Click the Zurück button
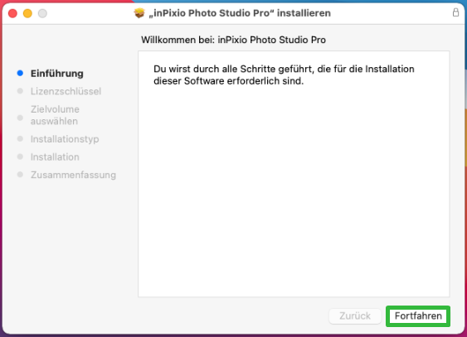Screen dimensions: 467x337 click(355, 316)
